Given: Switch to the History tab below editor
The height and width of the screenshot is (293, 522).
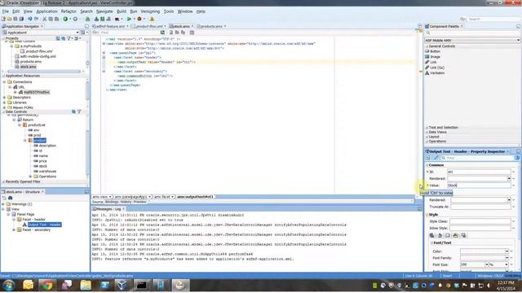Looking at the screenshot, I should point(126,202).
